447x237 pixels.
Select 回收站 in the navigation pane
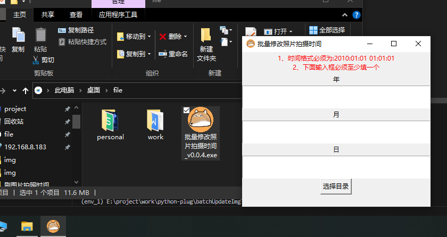(14, 122)
